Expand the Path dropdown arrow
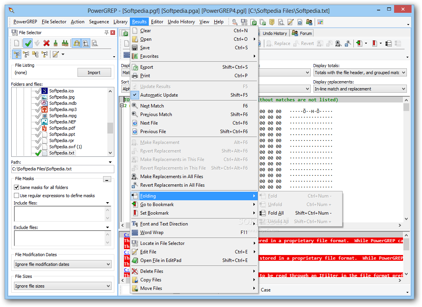 tap(110, 162)
